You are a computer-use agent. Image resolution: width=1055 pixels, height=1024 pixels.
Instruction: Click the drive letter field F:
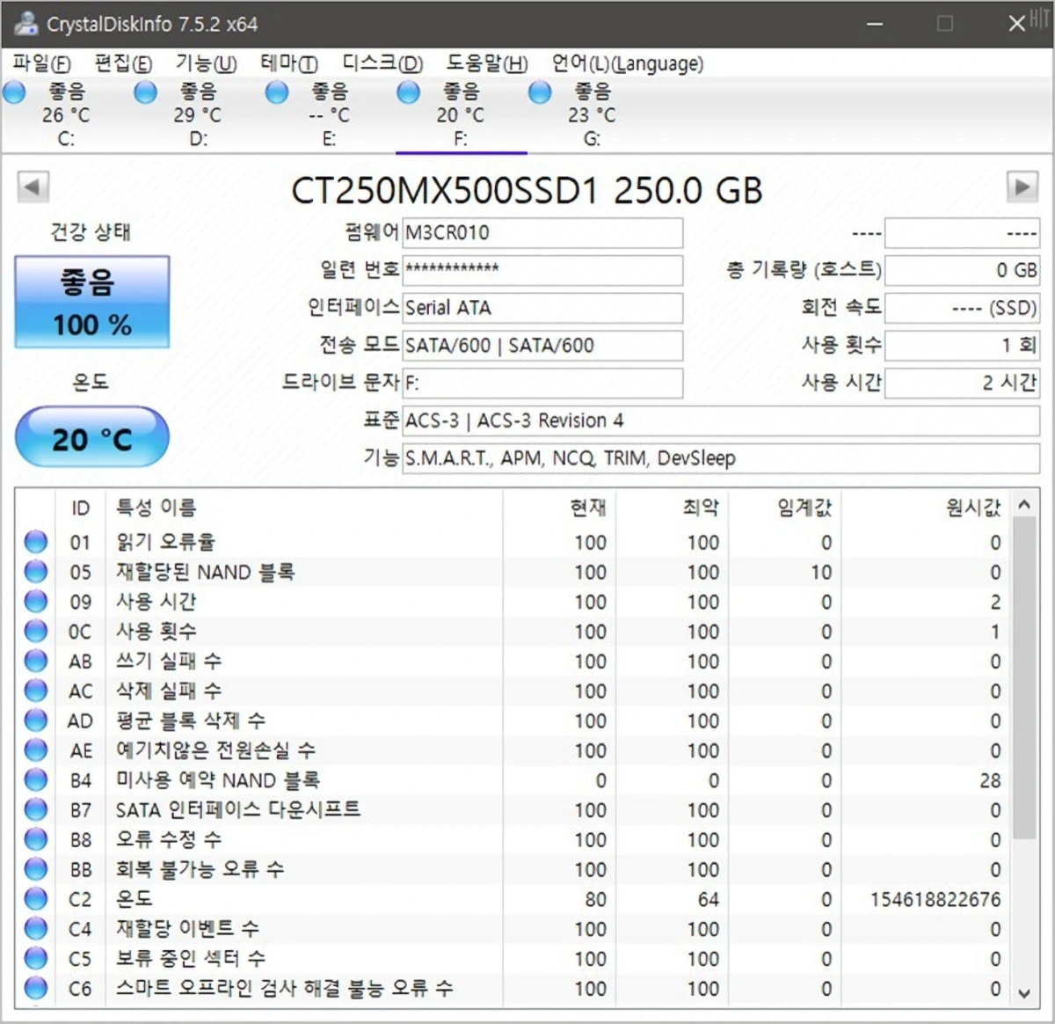[x=542, y=383]
